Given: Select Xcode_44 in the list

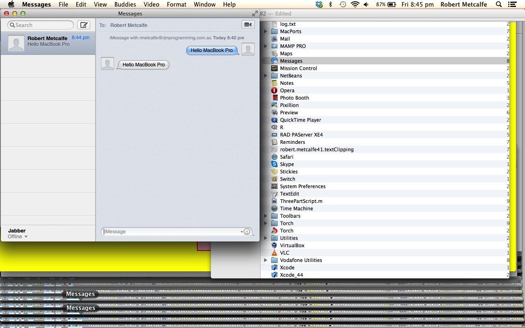Looking at the screenshot, I should (x=292, y=275).
